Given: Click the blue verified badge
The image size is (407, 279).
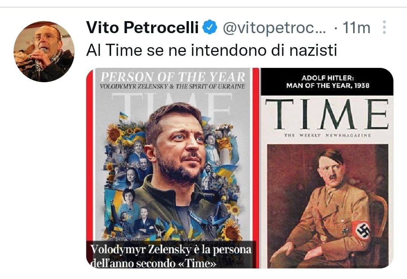Looking at the screenshot, I should pyautogui.click(x=210, y=27).
